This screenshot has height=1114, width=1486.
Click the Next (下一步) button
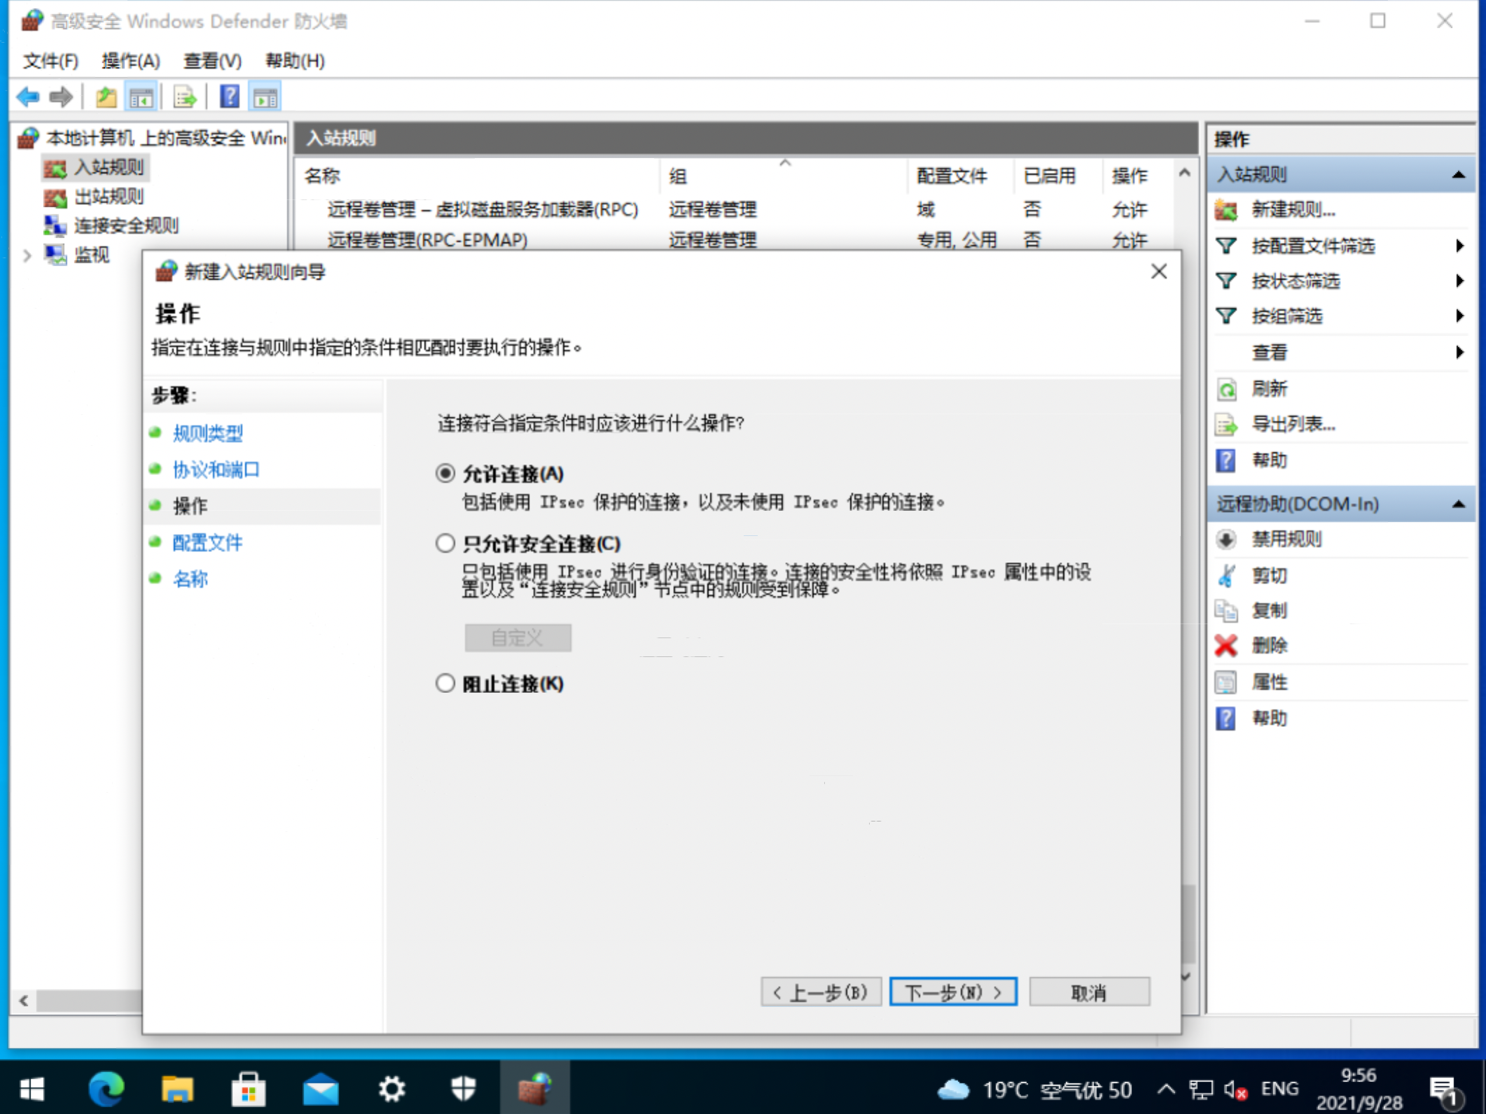pos(952,992)
